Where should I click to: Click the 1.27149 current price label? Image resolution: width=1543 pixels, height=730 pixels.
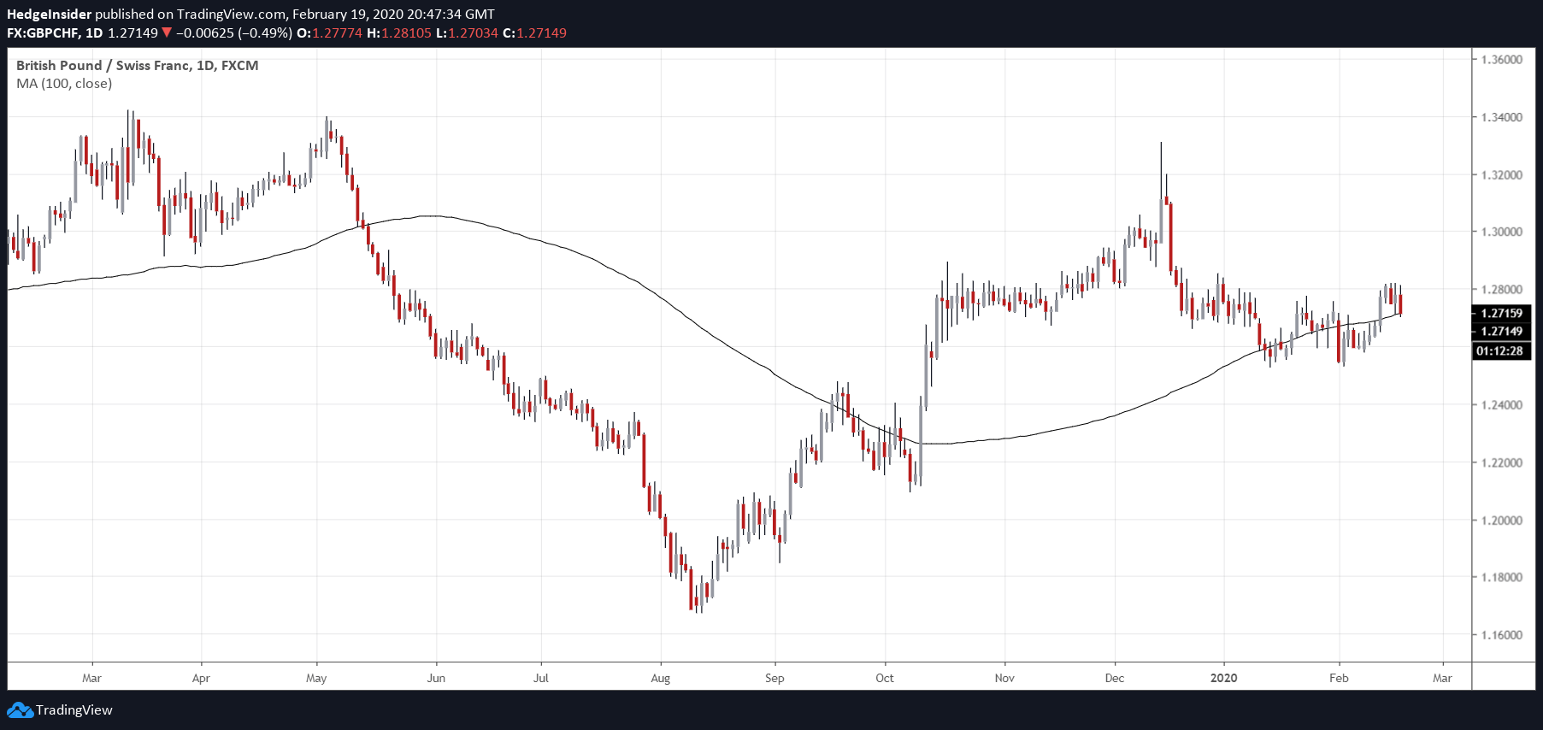point(1502,331)
